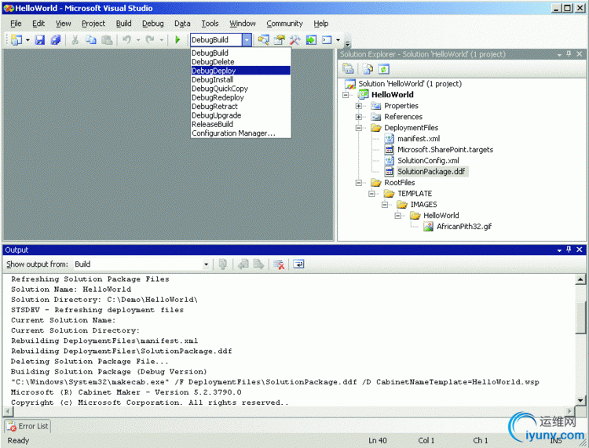Click the Copy toolbar icon
The image size is (589, 448).
pos(91,39)
